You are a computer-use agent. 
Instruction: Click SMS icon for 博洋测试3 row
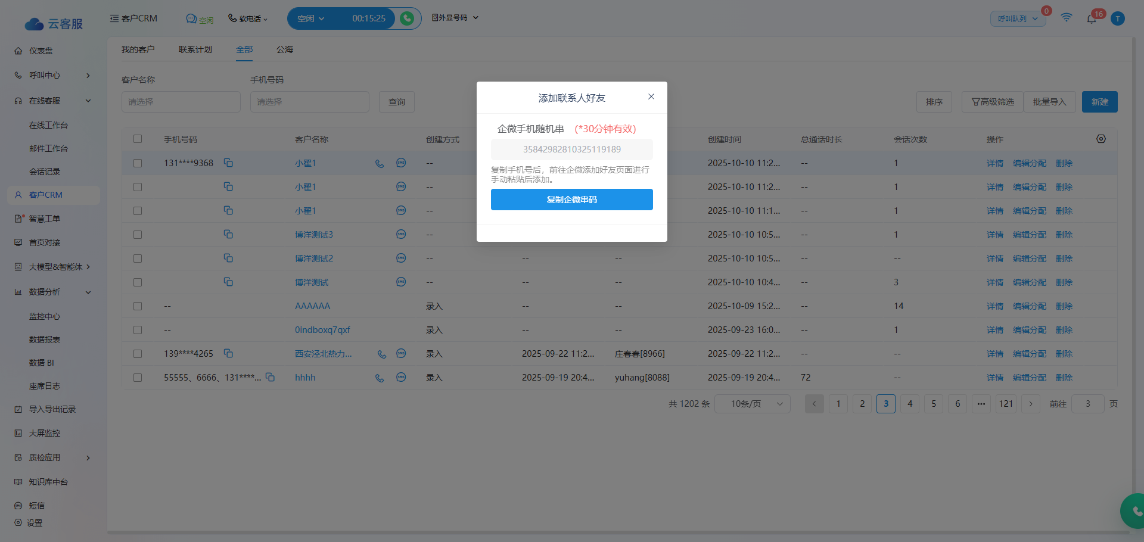[401, 235]
